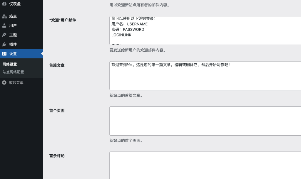Open the 仪表盘 menu item
301x179 pixels.
point(15,4)
